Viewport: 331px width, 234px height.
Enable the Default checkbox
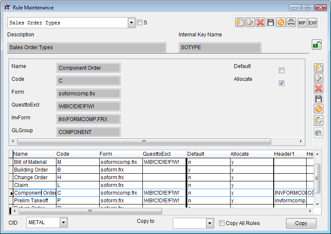[281, 71]
